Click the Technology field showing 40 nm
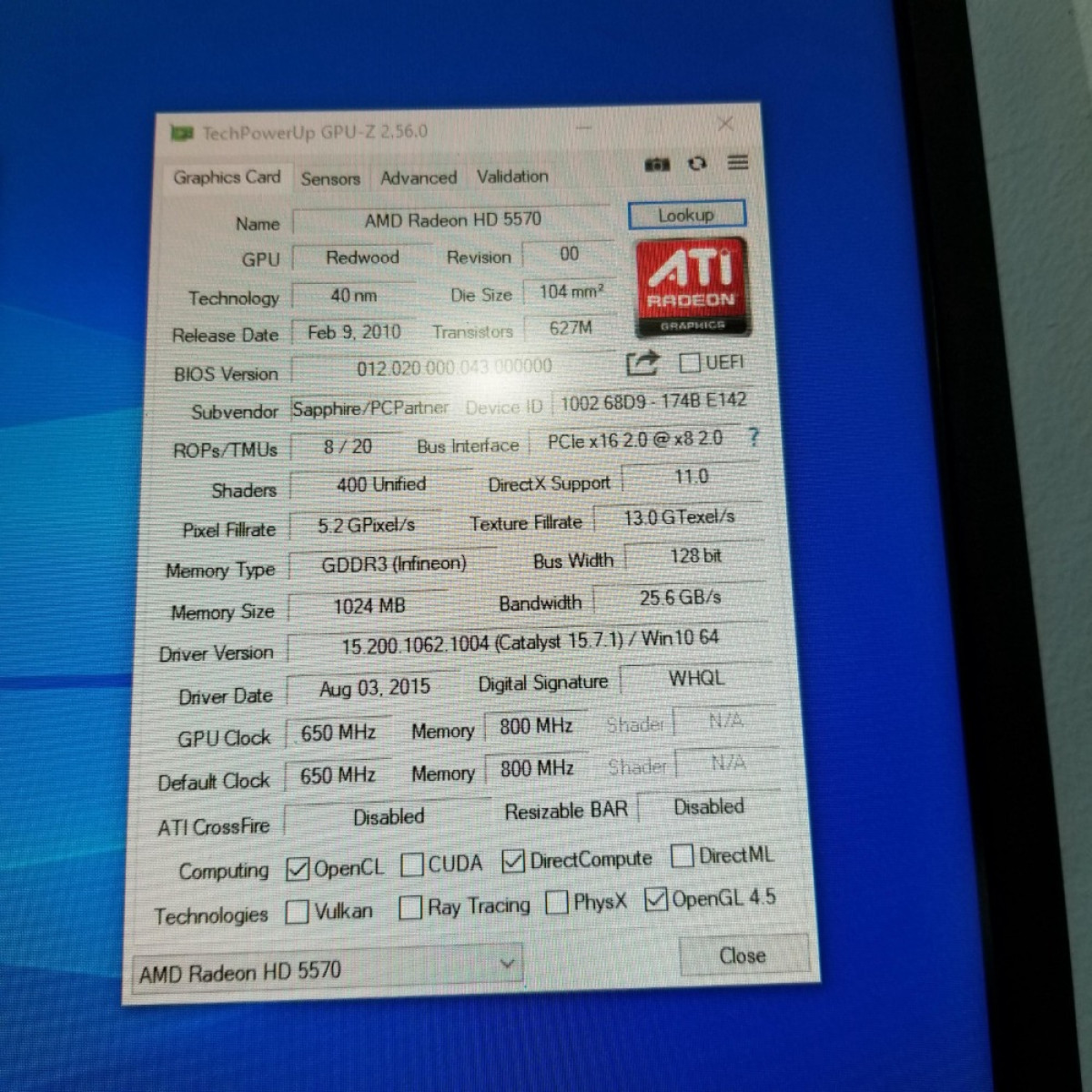The image size is (1092, 1092). click(x=354, y=295)
